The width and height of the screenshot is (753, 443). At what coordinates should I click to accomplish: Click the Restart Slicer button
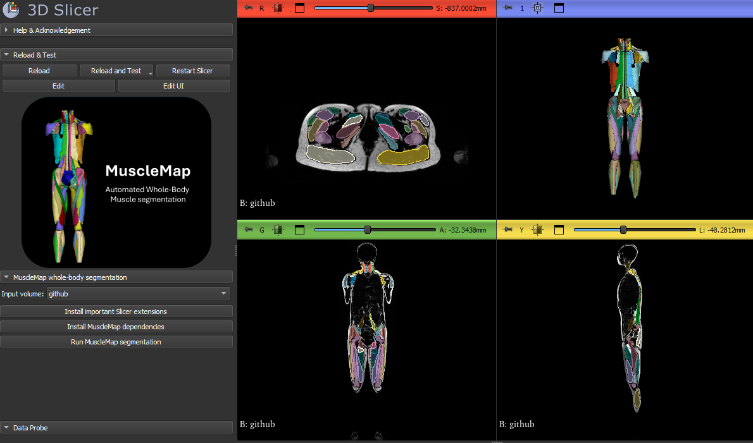click(x=193, y=70)
